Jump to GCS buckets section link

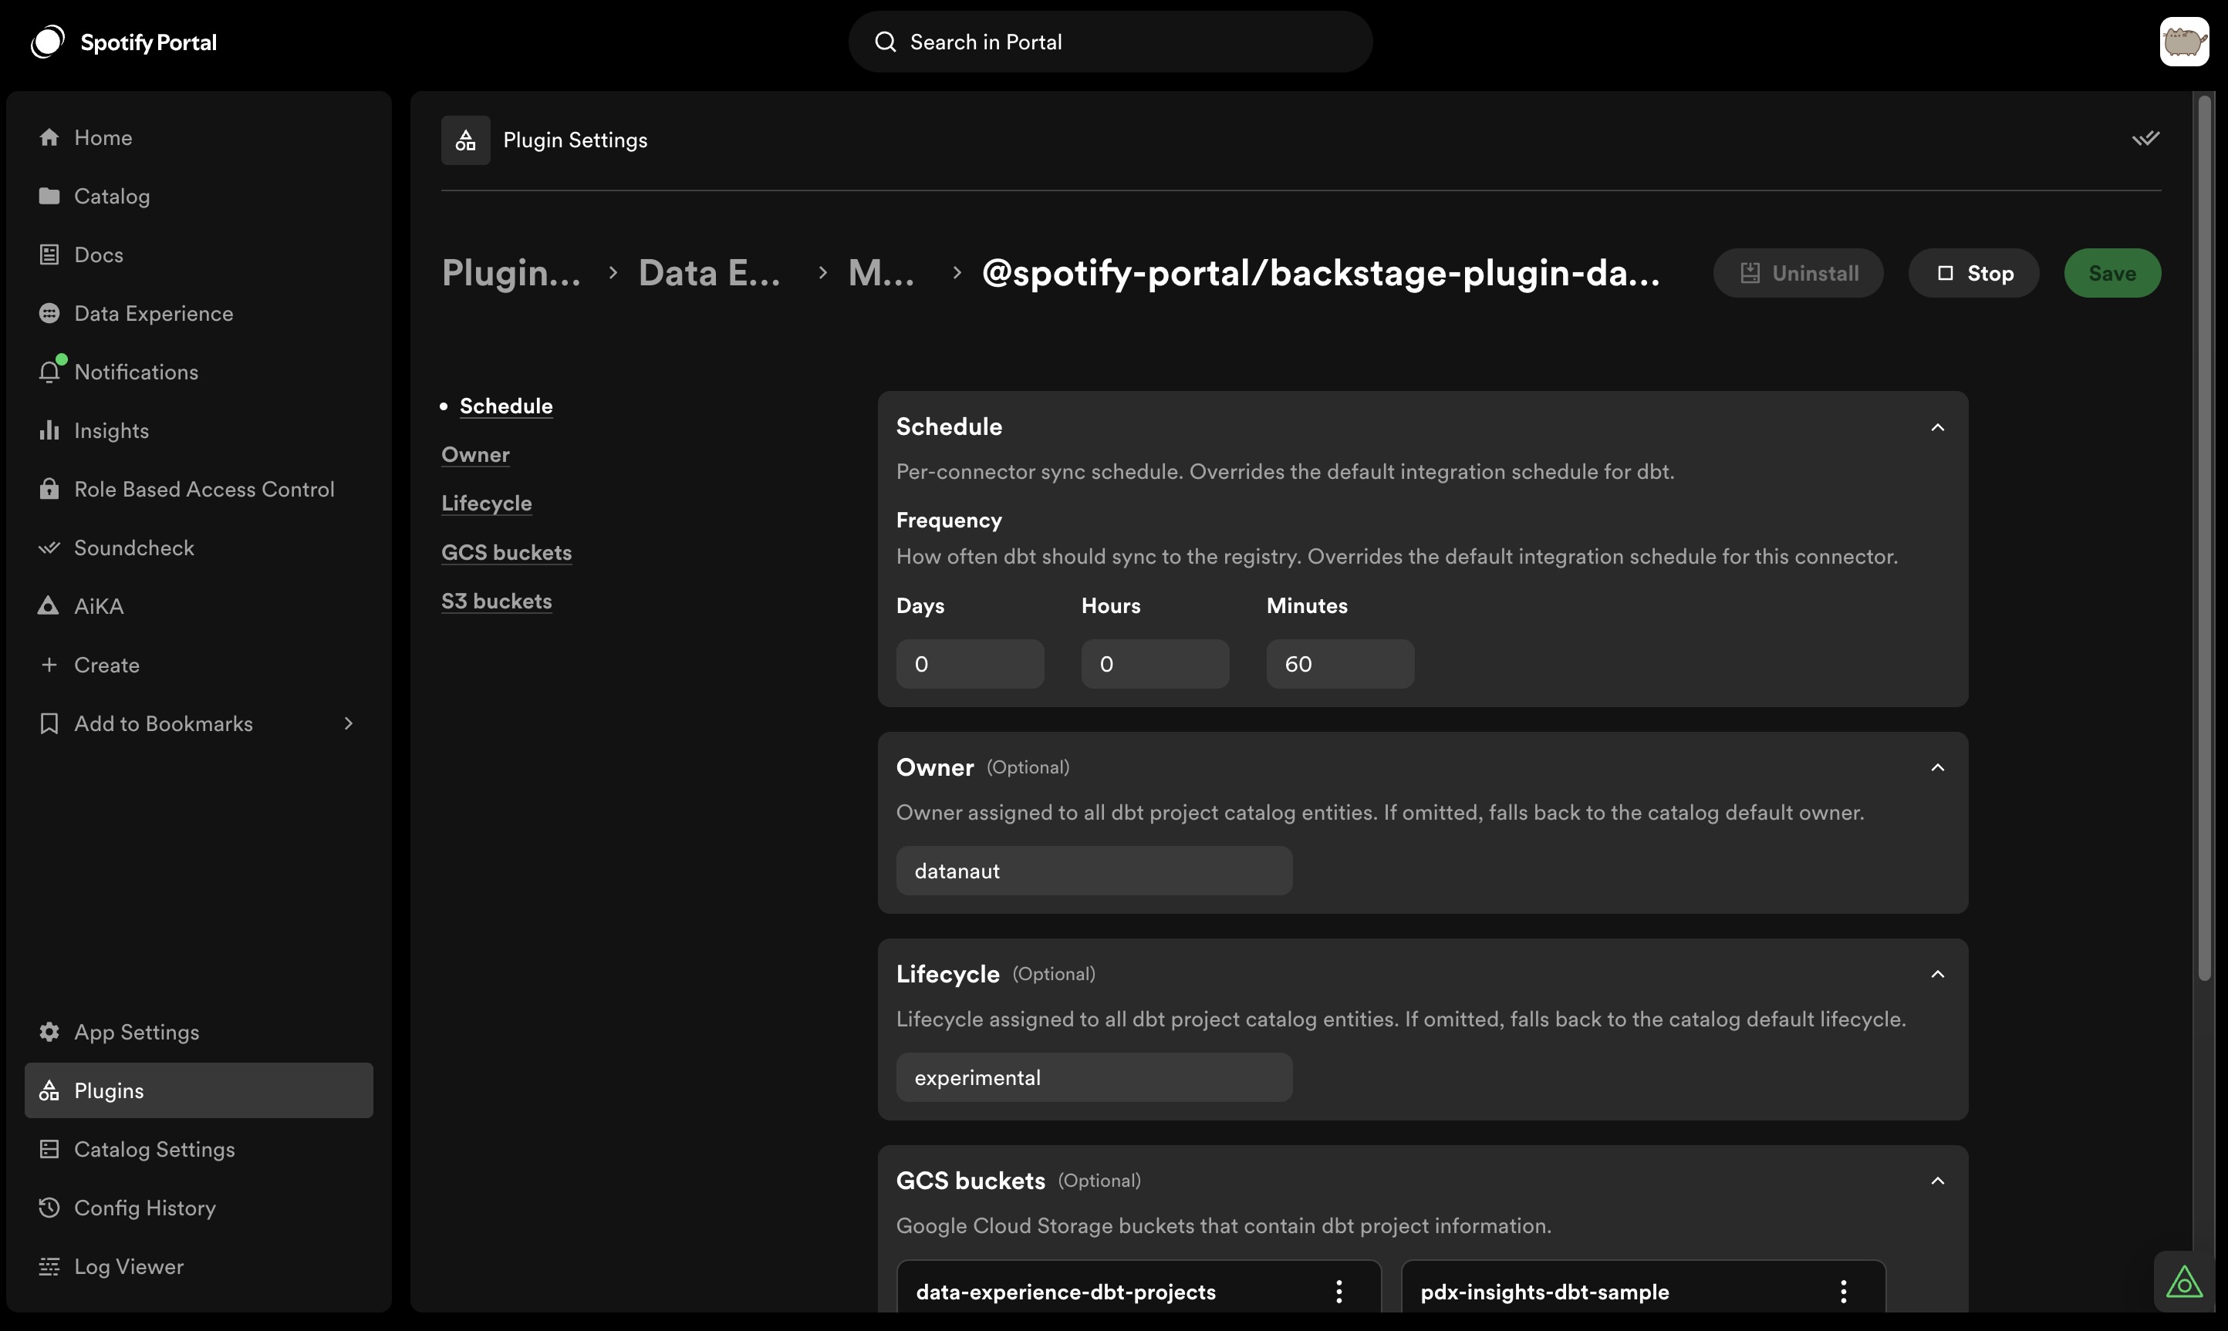[x=506, y=552]
